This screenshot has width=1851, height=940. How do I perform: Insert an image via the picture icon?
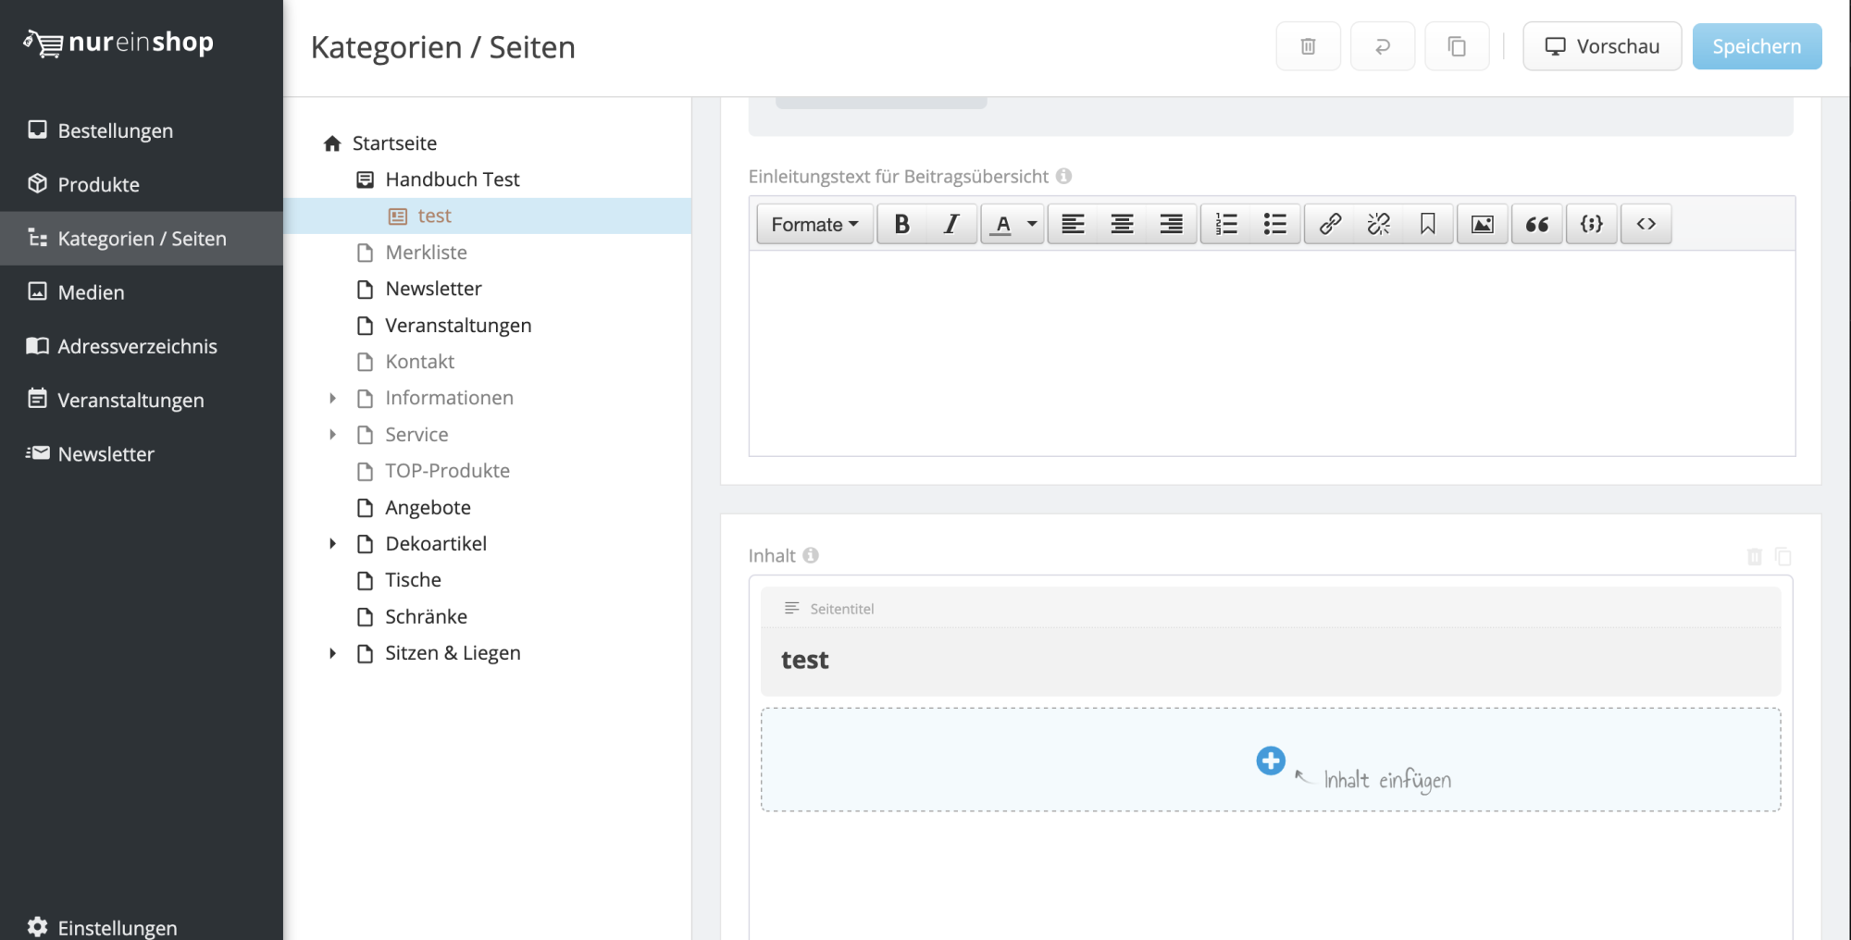pos(1482,225)
